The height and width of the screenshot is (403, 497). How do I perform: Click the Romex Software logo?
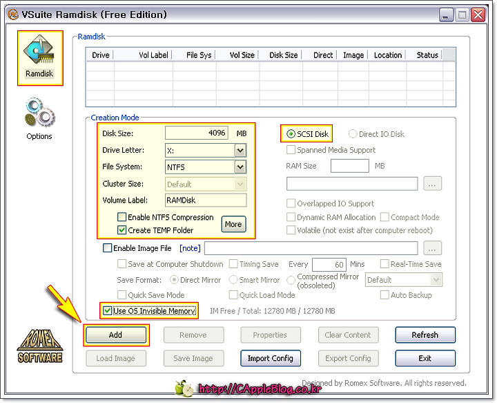click(x=40, y=346)
